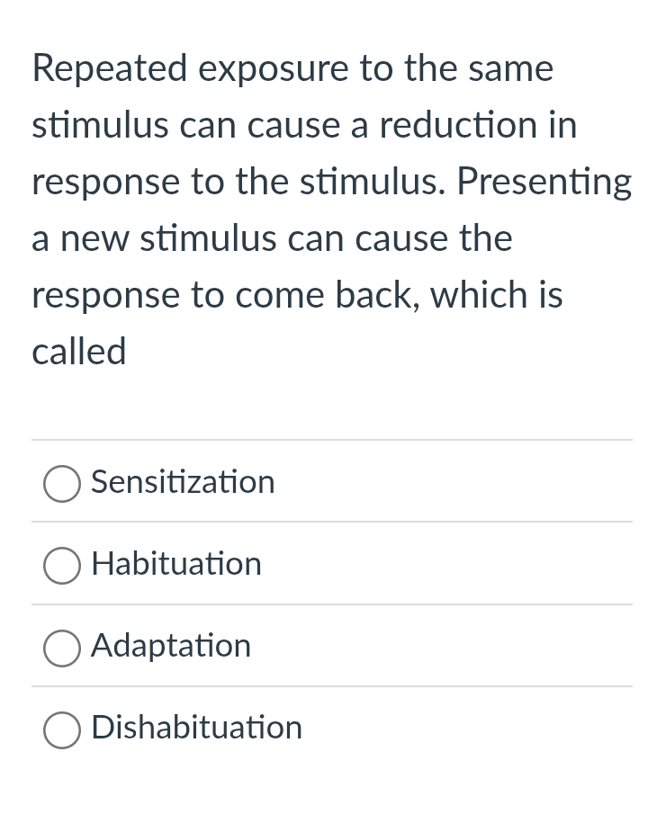
Task: Click the last answer option row
Action: coord(332,729)
